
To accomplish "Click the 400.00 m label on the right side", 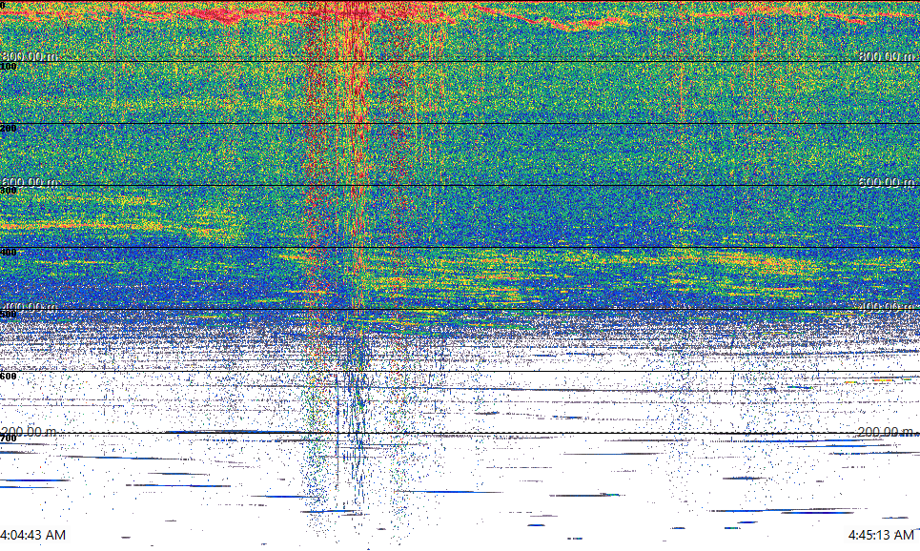I will point(887,308).
